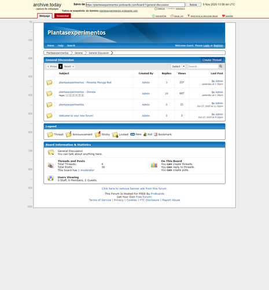Click the Announcement legend icon
Screen dimensions: 269x290
click(x=68, y=134)
